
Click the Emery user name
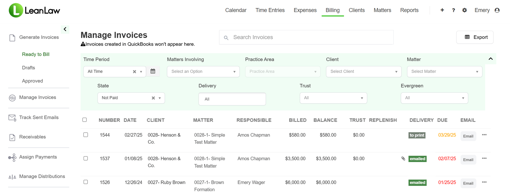tap(482, 10)
